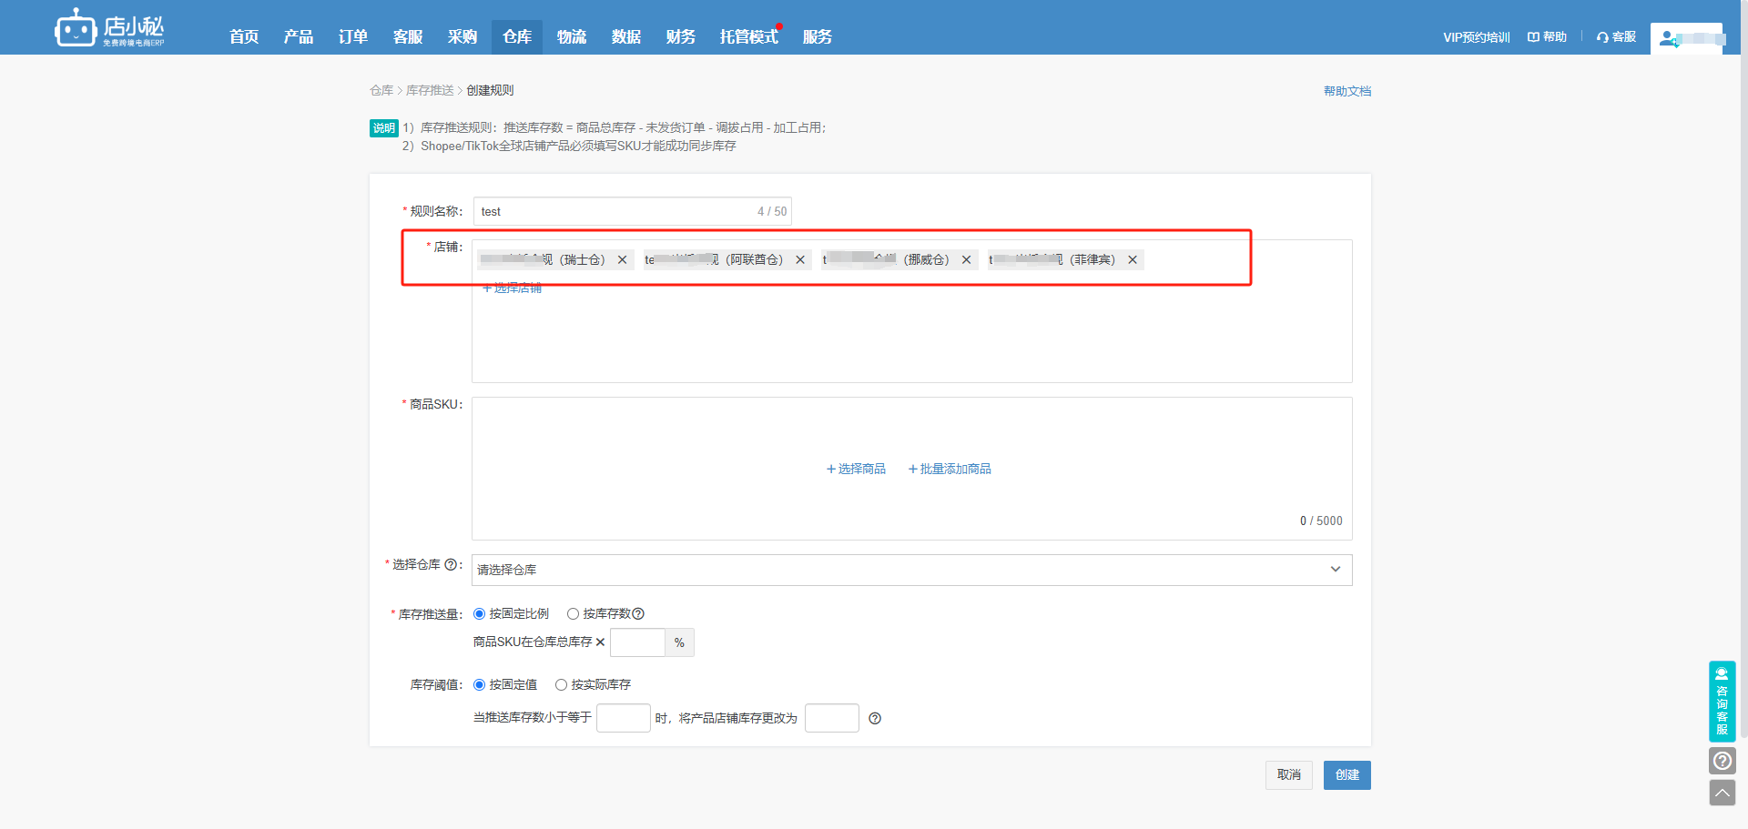Go to 库存推送 breadcrumb
Viewport: 1748px width, 829px height.
[430, 91]
